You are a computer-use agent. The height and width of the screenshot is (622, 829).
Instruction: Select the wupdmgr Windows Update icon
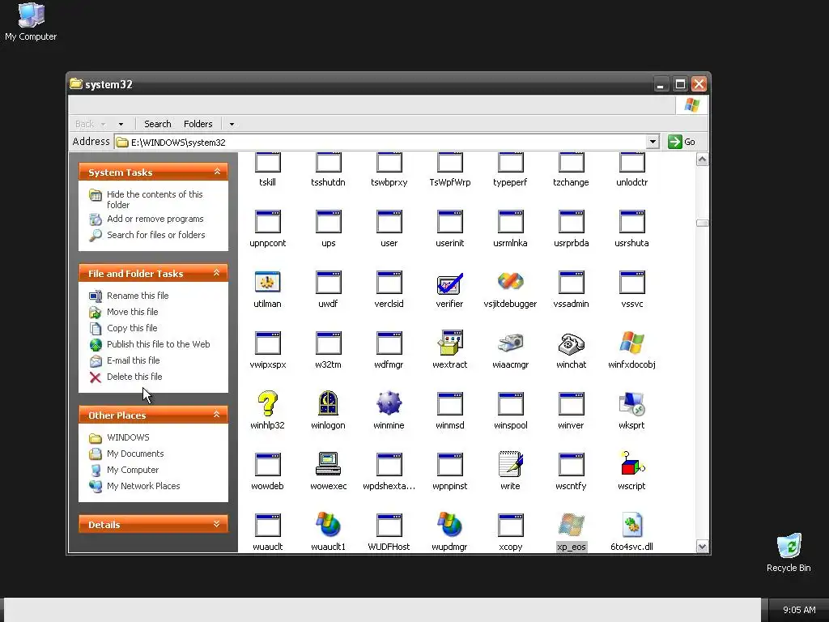pyautogui.click(x=450, y=525)
